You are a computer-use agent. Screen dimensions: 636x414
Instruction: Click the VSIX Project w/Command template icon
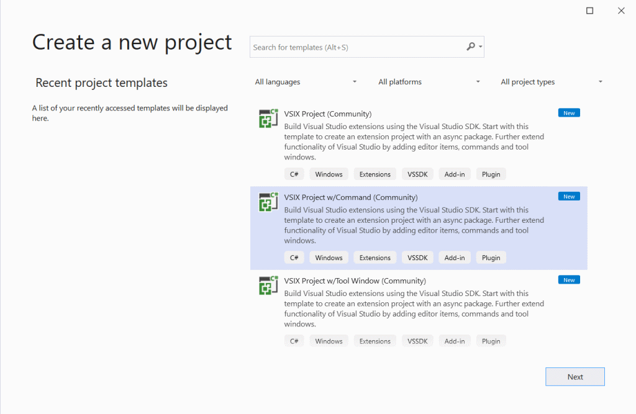click(268, 202)
